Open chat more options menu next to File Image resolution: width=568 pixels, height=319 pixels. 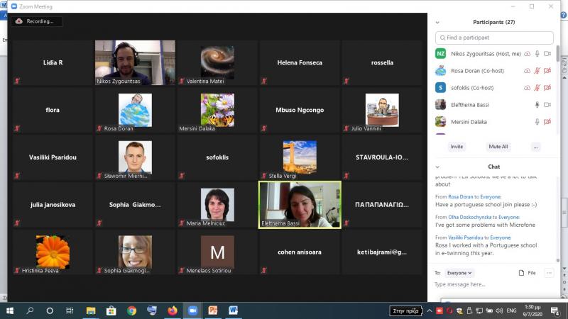tap(548, 272)
